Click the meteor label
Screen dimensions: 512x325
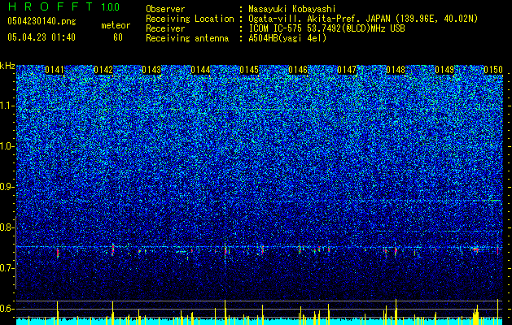point(116,26)
